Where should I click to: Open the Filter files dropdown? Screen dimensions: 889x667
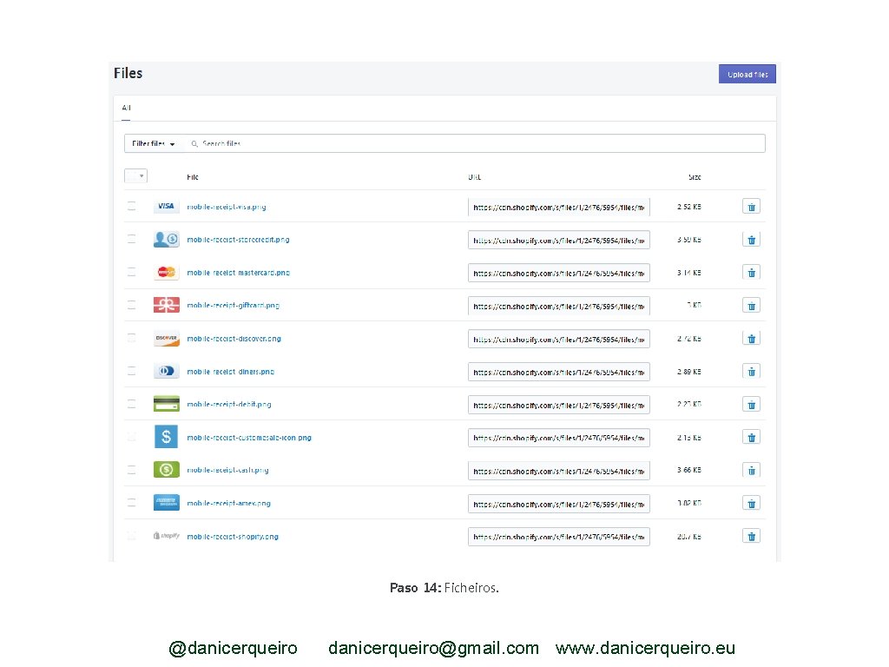point(153,144)
